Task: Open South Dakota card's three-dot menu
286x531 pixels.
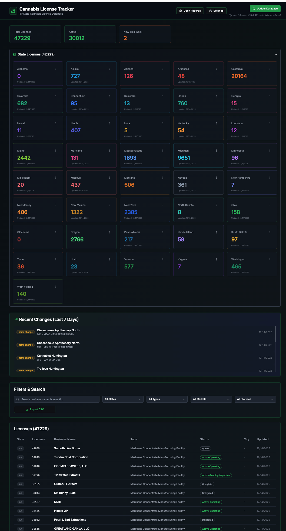Action: (x=270, y=232)
